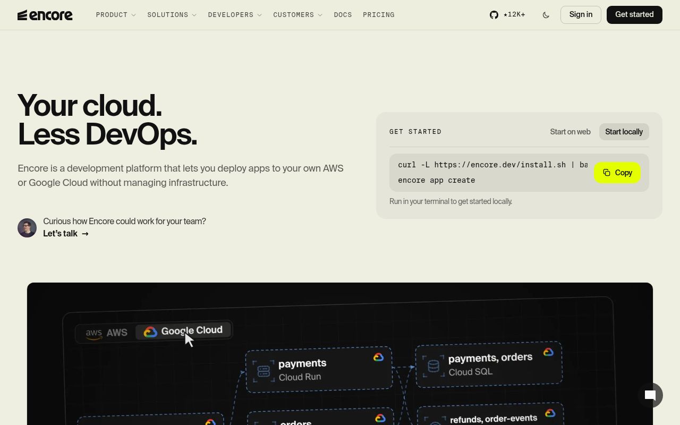The height and width of the screenshot is (425, 680).
Task: Click the Get started button
Action: (x=634, y=15)
